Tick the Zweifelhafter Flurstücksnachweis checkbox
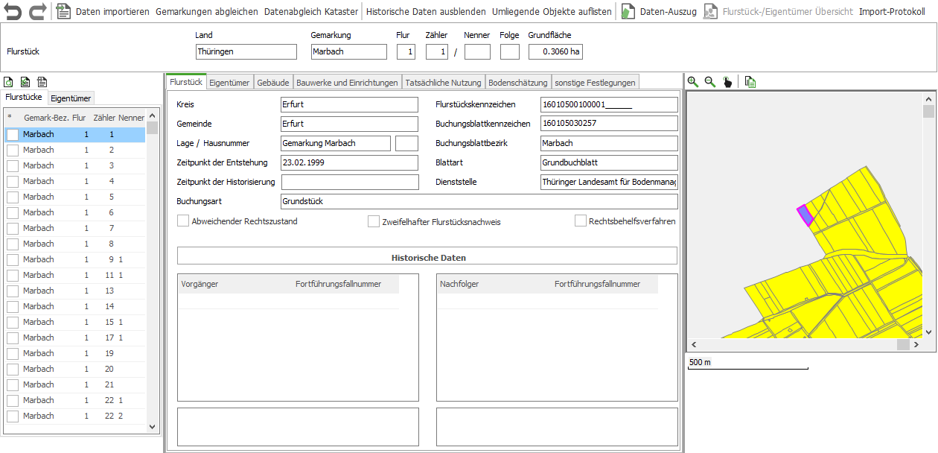The image size is (938, 453). (374, 221)
